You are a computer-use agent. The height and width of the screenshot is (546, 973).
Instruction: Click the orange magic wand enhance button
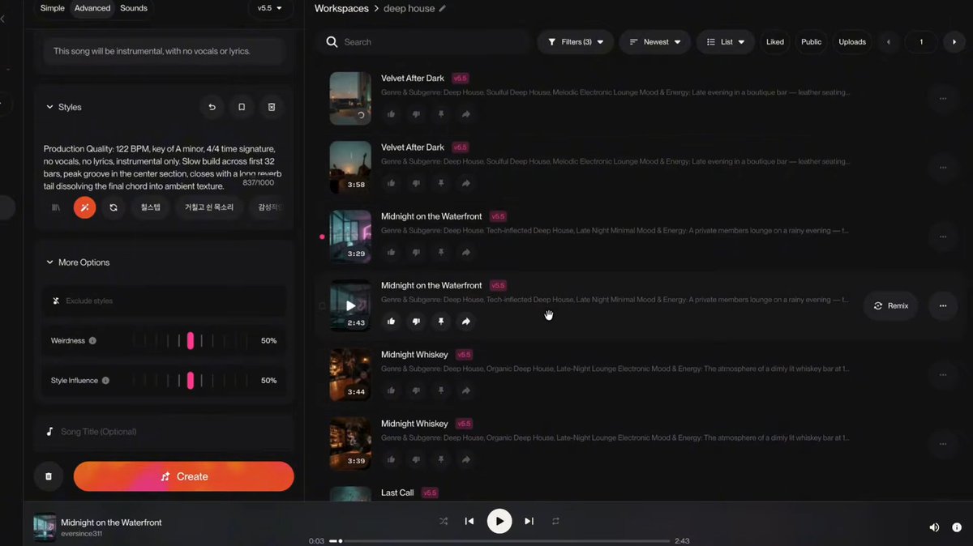pos(84,207)
